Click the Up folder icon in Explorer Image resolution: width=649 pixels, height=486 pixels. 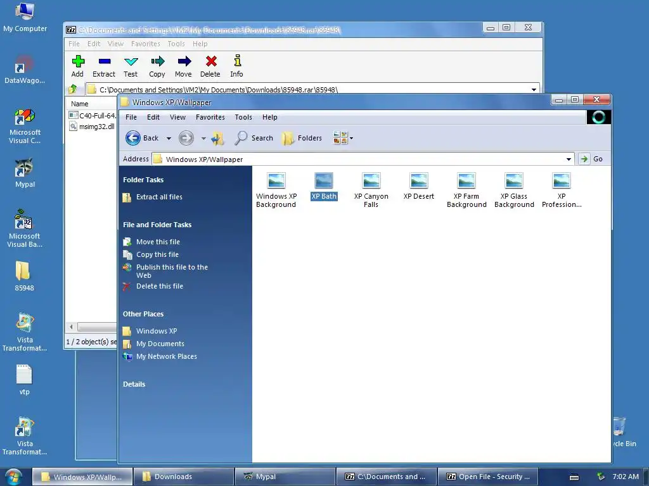coord(218,138)
